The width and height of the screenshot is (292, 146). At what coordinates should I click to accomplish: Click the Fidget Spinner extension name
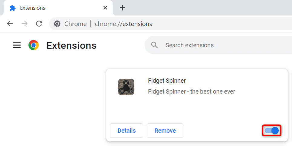point(167,81)
